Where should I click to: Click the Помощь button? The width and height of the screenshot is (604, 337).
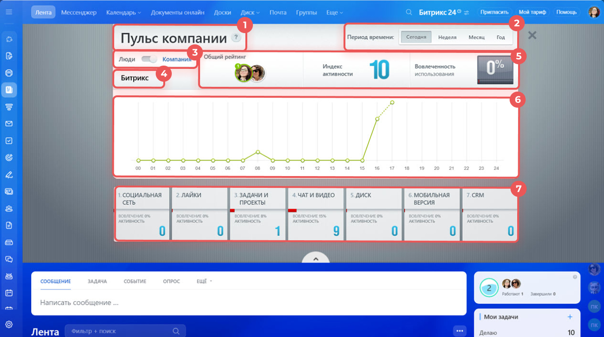tap(566, 12)
